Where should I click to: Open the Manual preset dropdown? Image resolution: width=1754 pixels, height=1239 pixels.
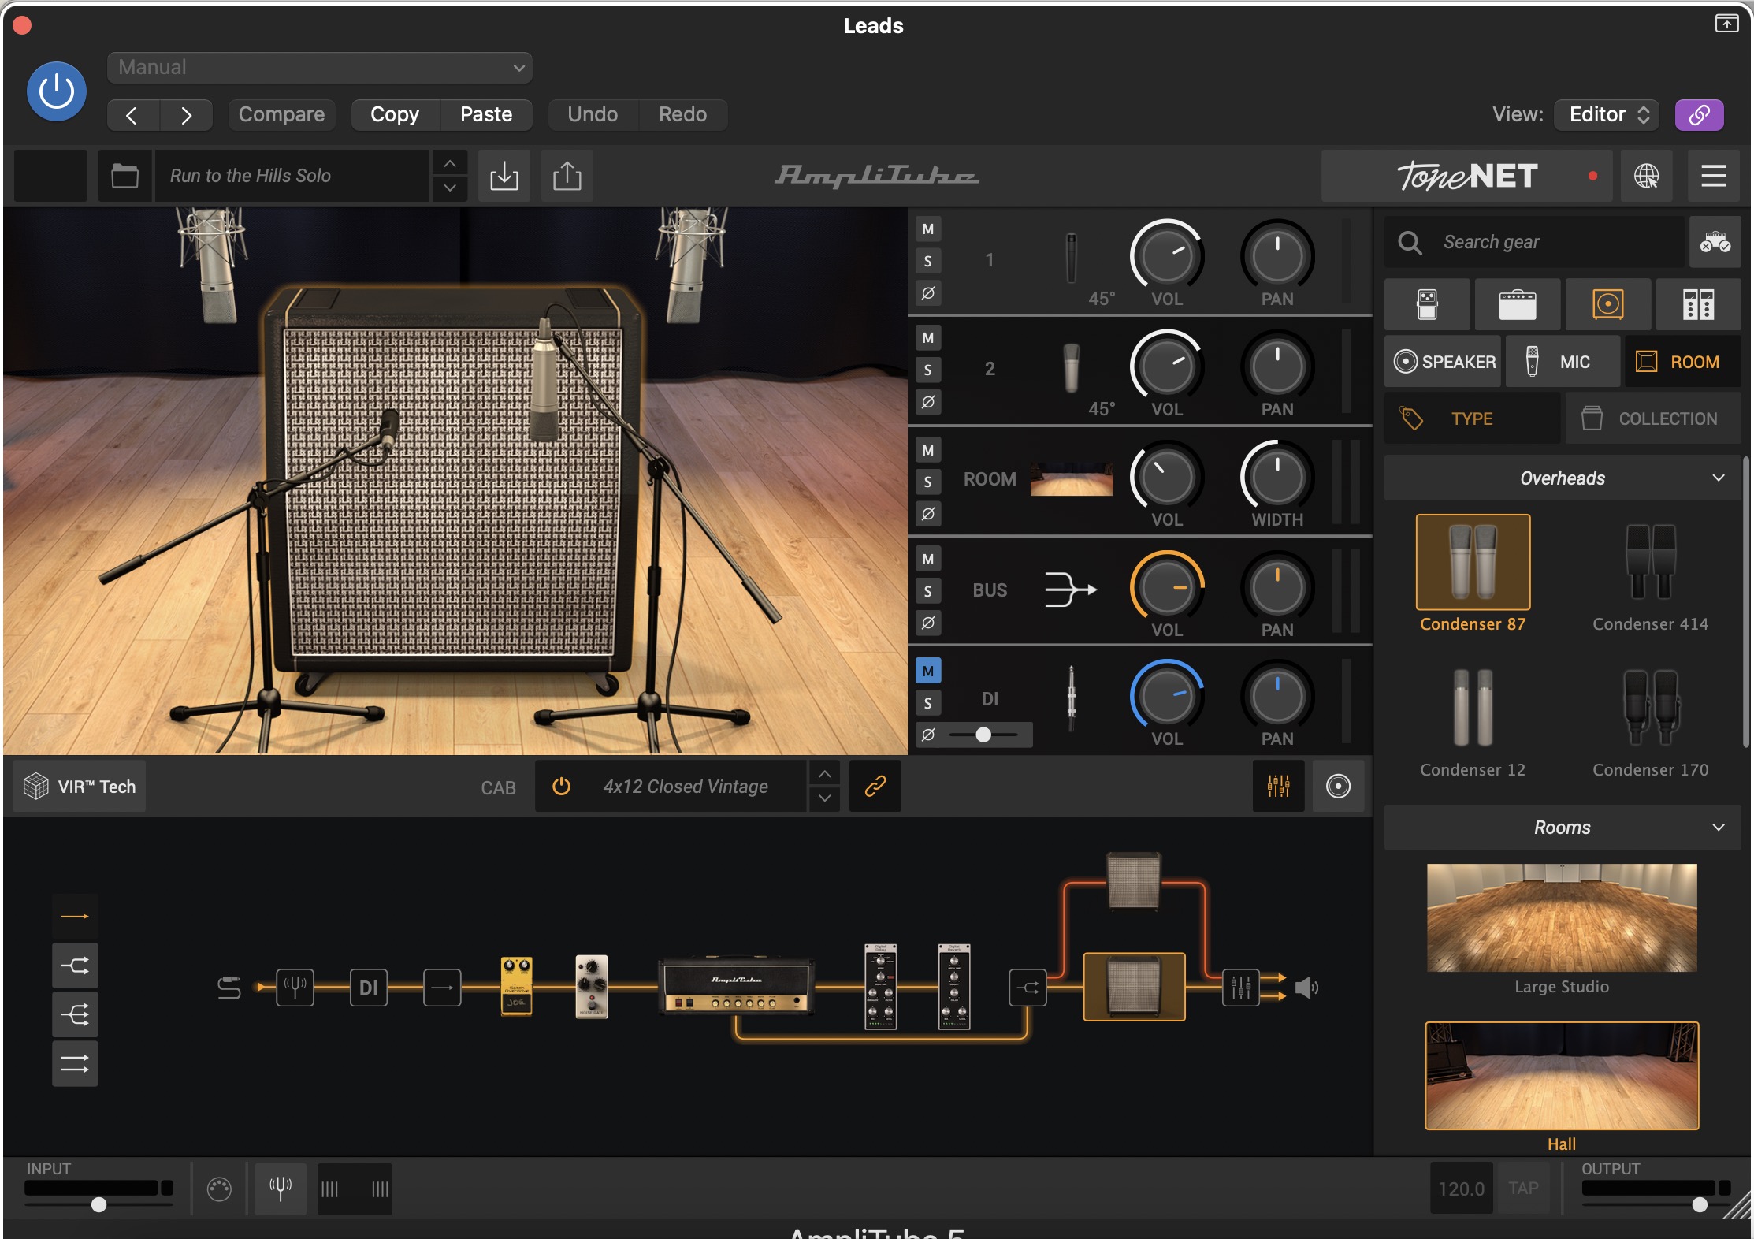pyautogui.click(x=319, y=68)
